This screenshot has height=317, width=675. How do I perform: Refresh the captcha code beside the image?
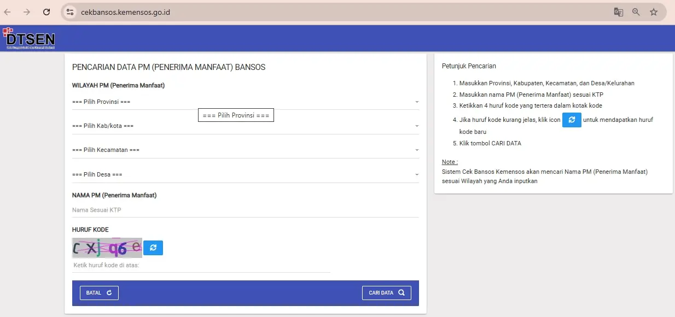click(153, 248)
